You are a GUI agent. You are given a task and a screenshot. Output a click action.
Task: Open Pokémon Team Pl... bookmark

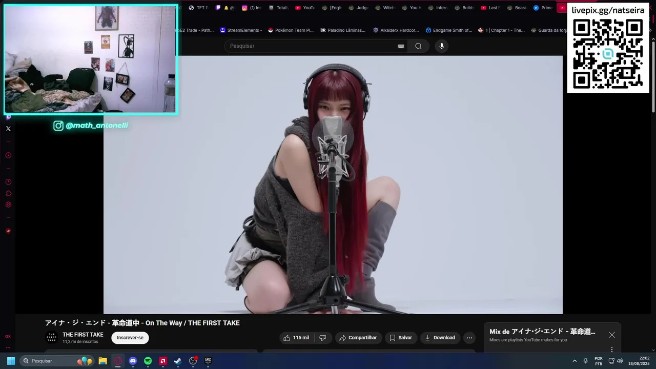click(x=291, y=30)
